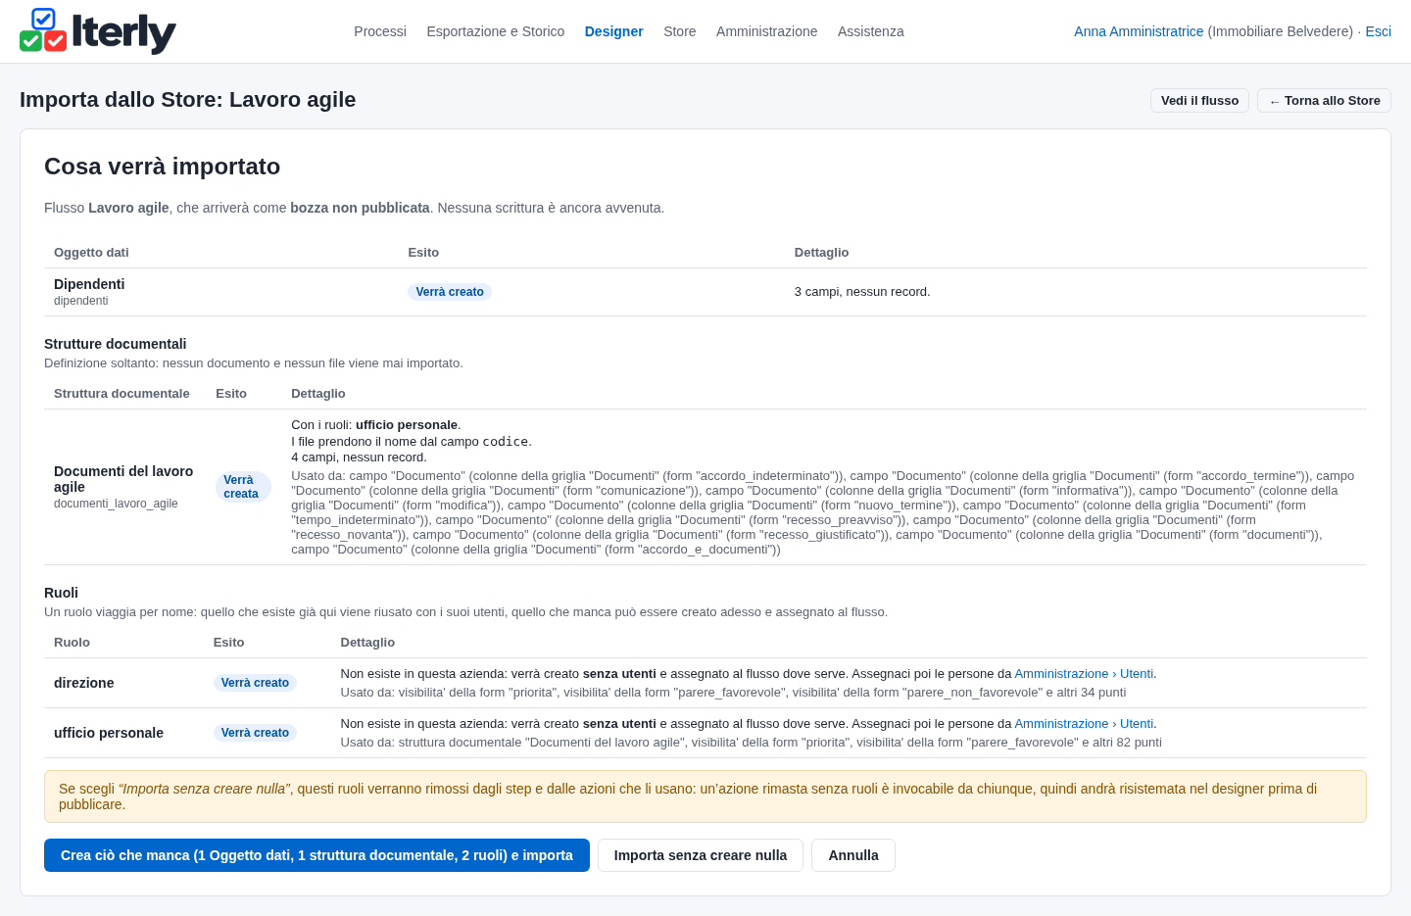Screen dimensions: 1411x916
Task: Return via Torna allo Store button
Action: [x=1324, y=101]
